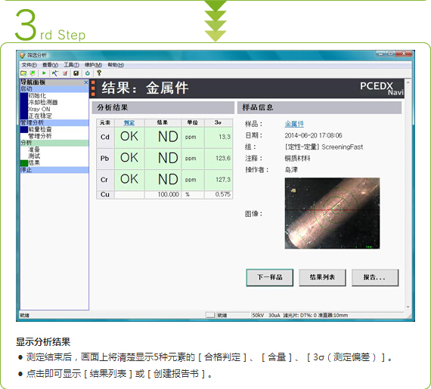Viewport: 431px width, 389px height.
Task: Click the sample camera image thumbnail
Action: click(x=332, y=213)
